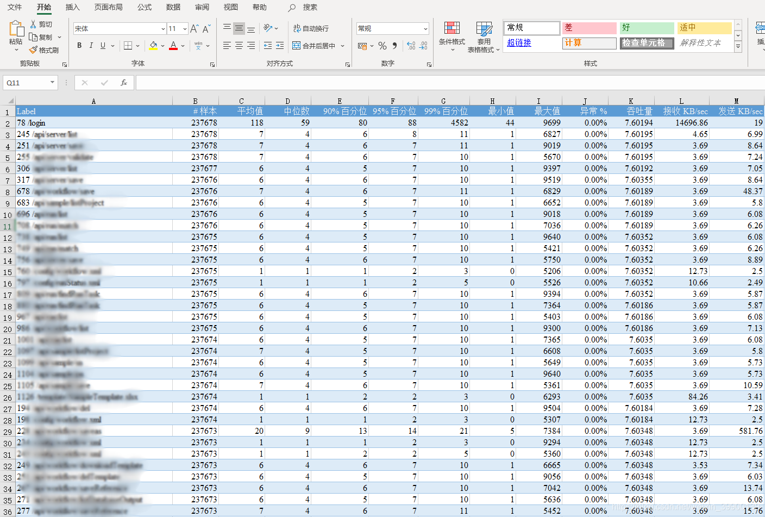
Task: Open Format as Table (套用表格格式)
Action: click(x=484, y=36)
